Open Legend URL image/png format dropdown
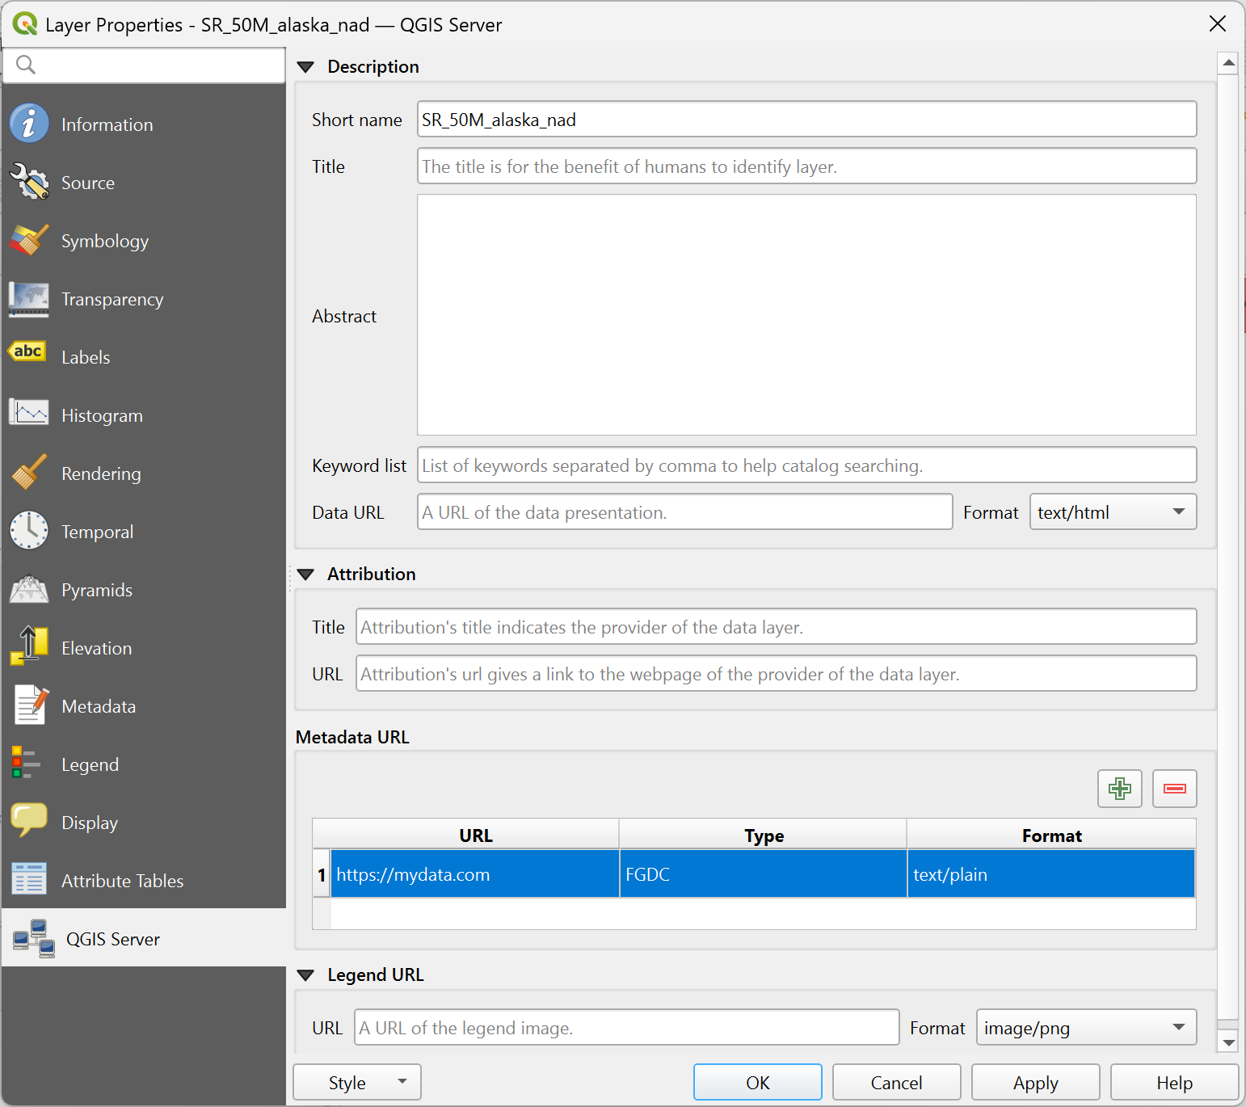This screenshot has height=1107, width=1246. (x=1085, y=1028)
